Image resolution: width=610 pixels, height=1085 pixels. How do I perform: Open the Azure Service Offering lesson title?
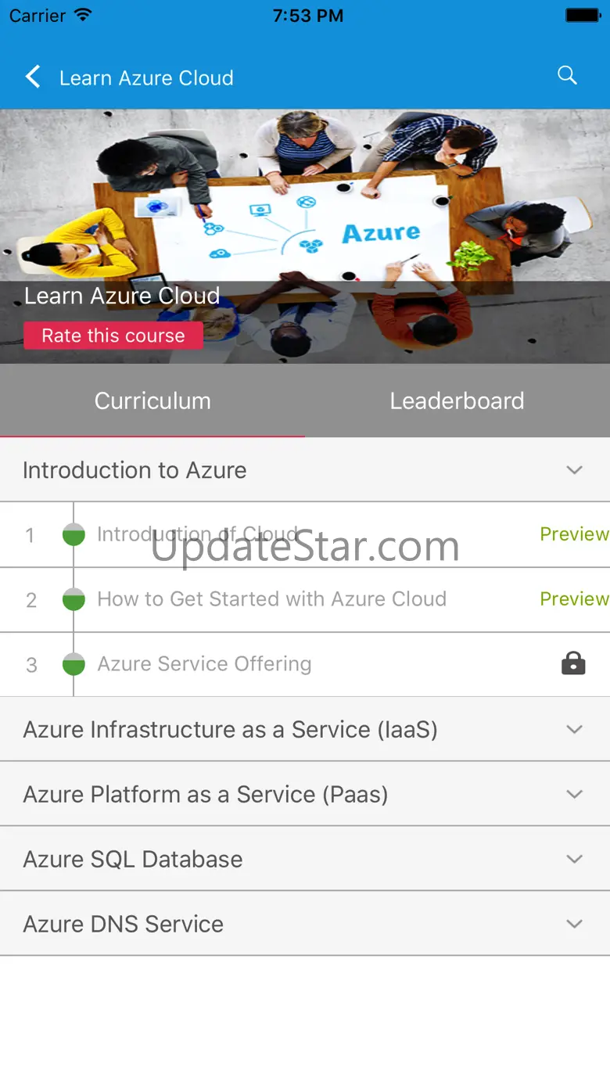[x=204, y=664]
